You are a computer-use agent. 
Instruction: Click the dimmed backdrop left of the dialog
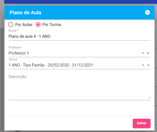2,75
